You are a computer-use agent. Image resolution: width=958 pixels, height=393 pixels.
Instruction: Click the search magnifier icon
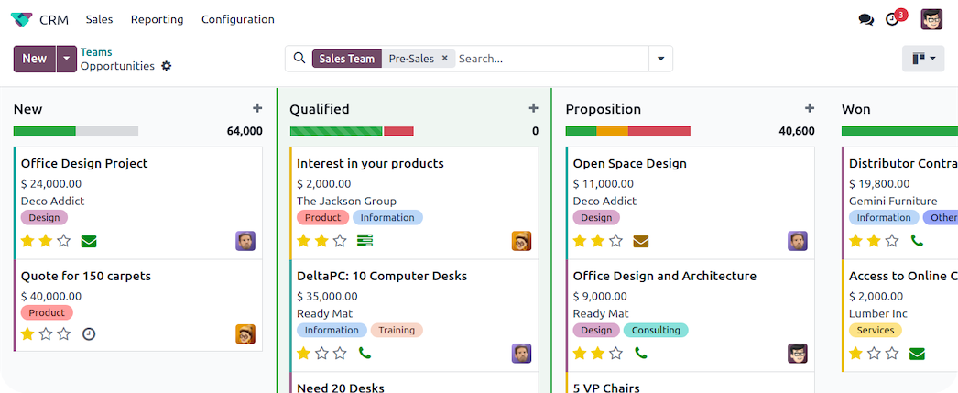coord(299,58)
